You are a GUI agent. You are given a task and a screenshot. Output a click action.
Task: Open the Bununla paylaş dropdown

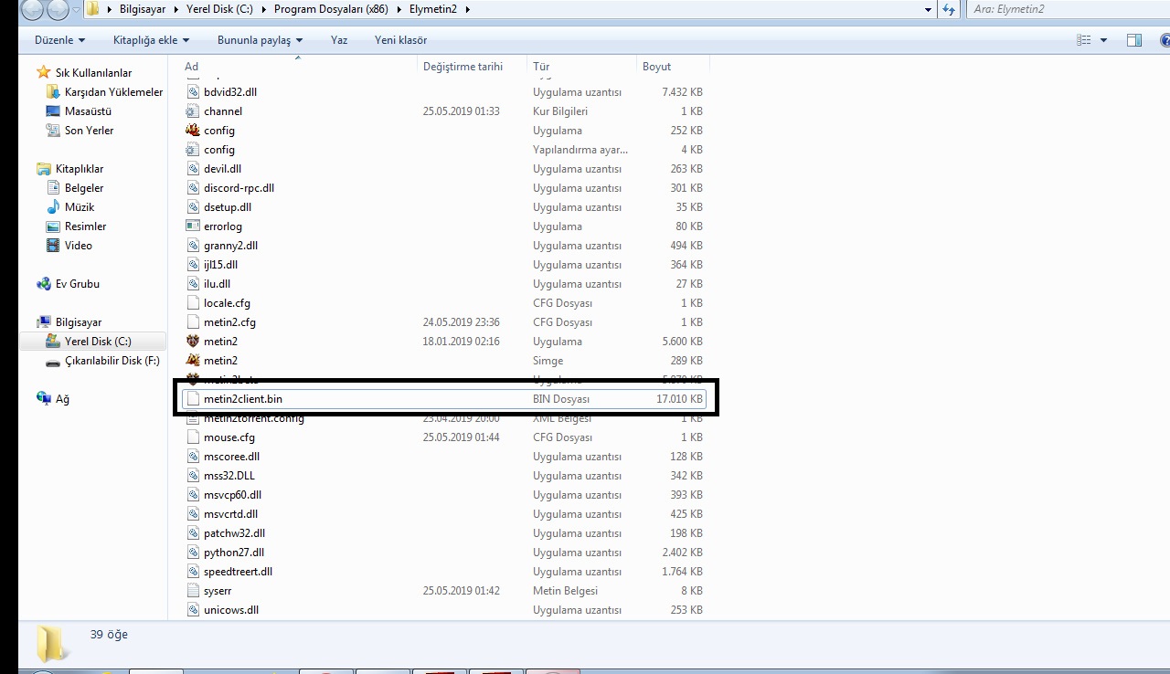click(260, 40)
